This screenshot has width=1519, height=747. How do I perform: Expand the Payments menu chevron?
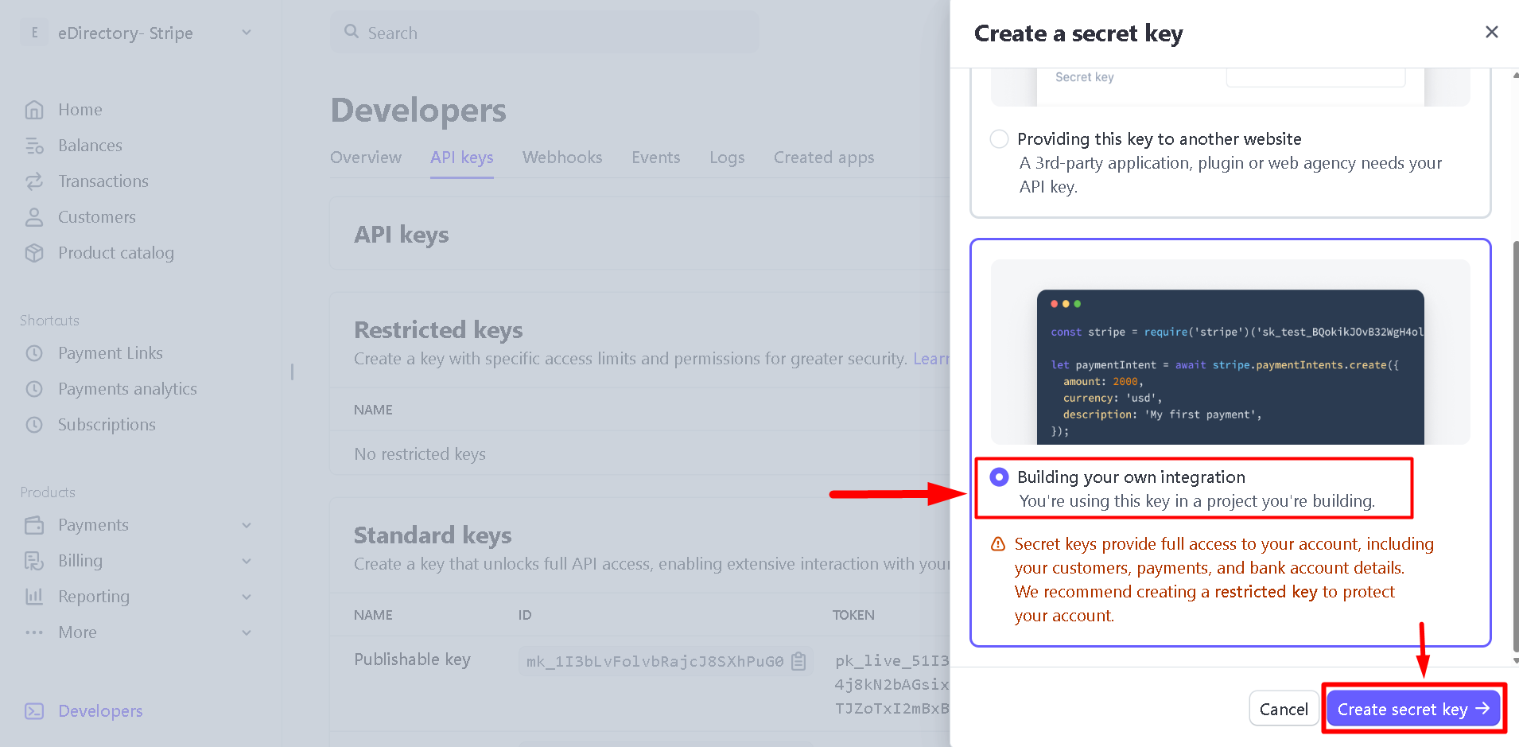pos(247,525)
